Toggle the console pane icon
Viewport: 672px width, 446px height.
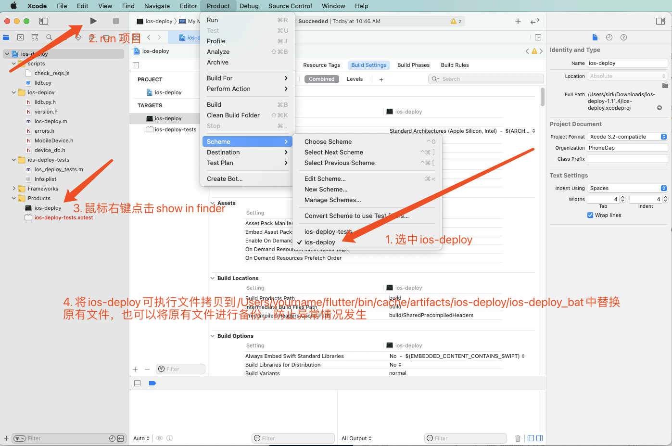[540, 438]
